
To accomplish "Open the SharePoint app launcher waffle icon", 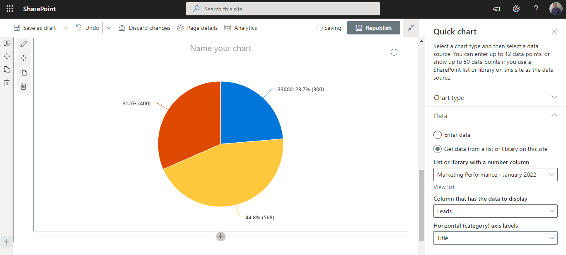I will [x=9, y=8].
